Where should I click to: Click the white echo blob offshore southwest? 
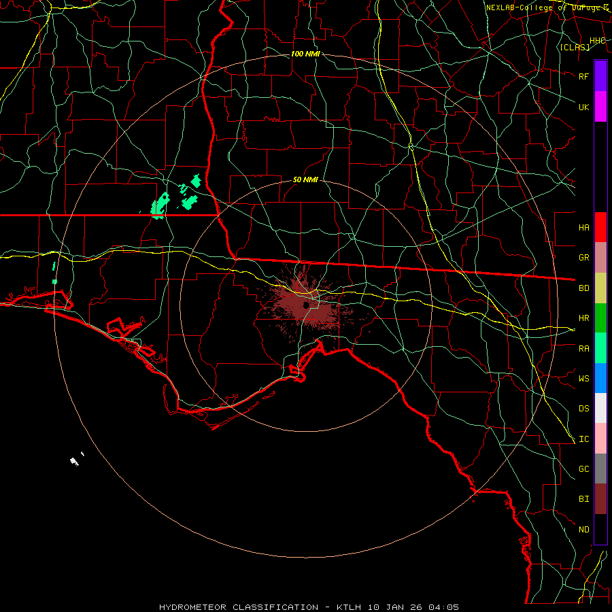74,461
